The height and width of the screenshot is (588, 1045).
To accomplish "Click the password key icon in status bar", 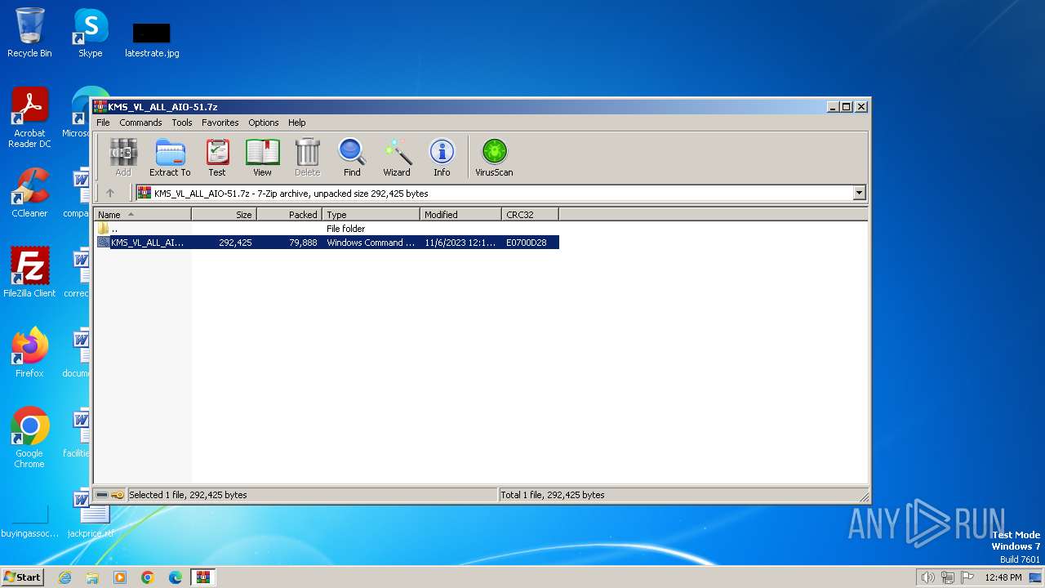I will (118, 495).
